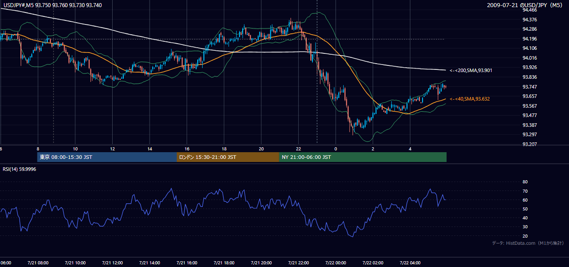Click the hour 2 label under the chart
The height and width of the screenshot is (267, 569).
point(373,149)
